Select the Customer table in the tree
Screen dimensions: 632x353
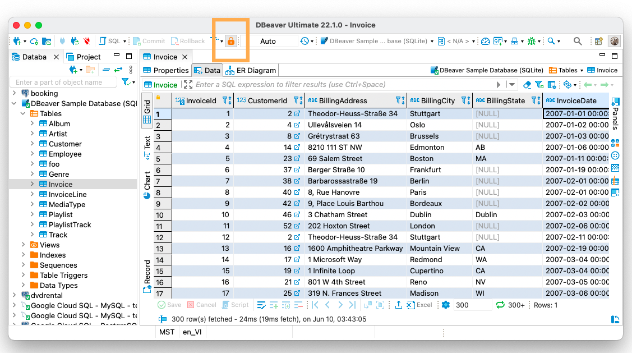(65, 144)
